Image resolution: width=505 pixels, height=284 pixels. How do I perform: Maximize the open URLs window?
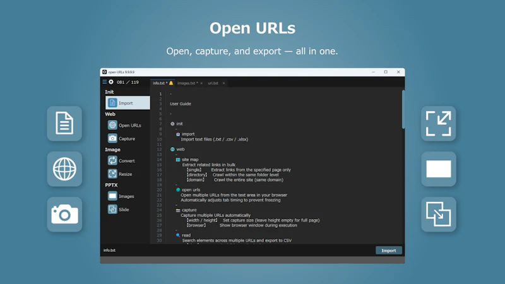[x=386, y=72]
